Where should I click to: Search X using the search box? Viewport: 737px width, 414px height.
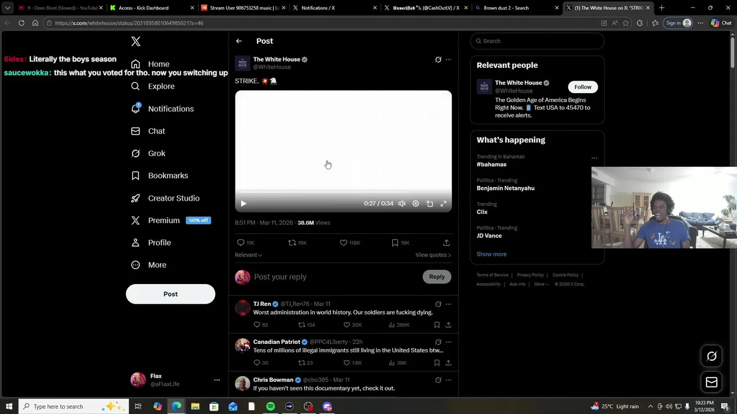point(537,41)
